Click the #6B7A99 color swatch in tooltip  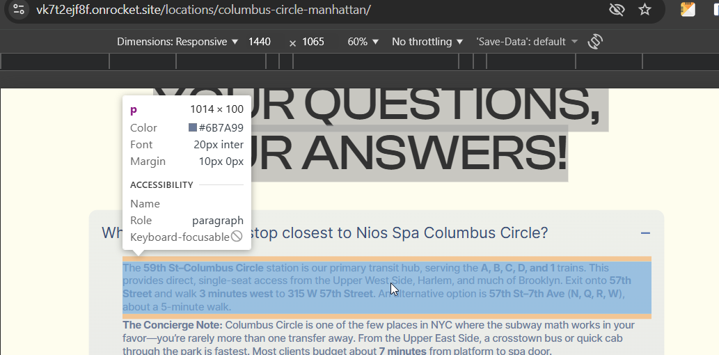coord(193,127)
